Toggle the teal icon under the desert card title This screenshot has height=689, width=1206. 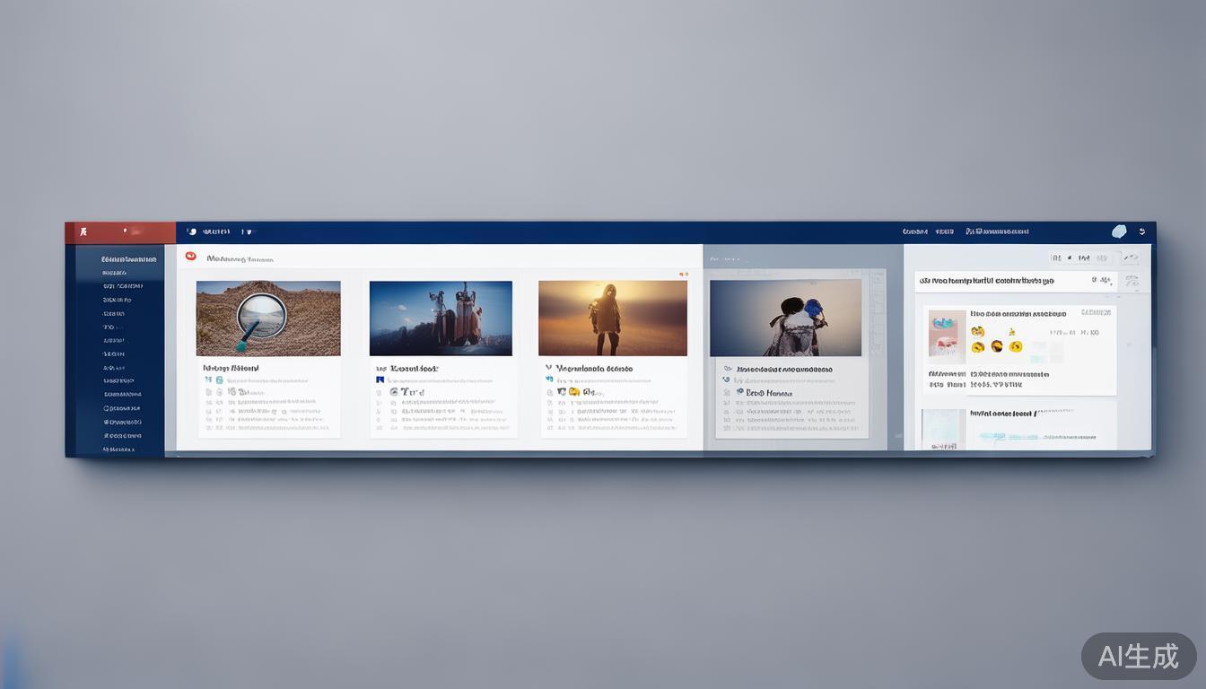(x=218, y=380)
